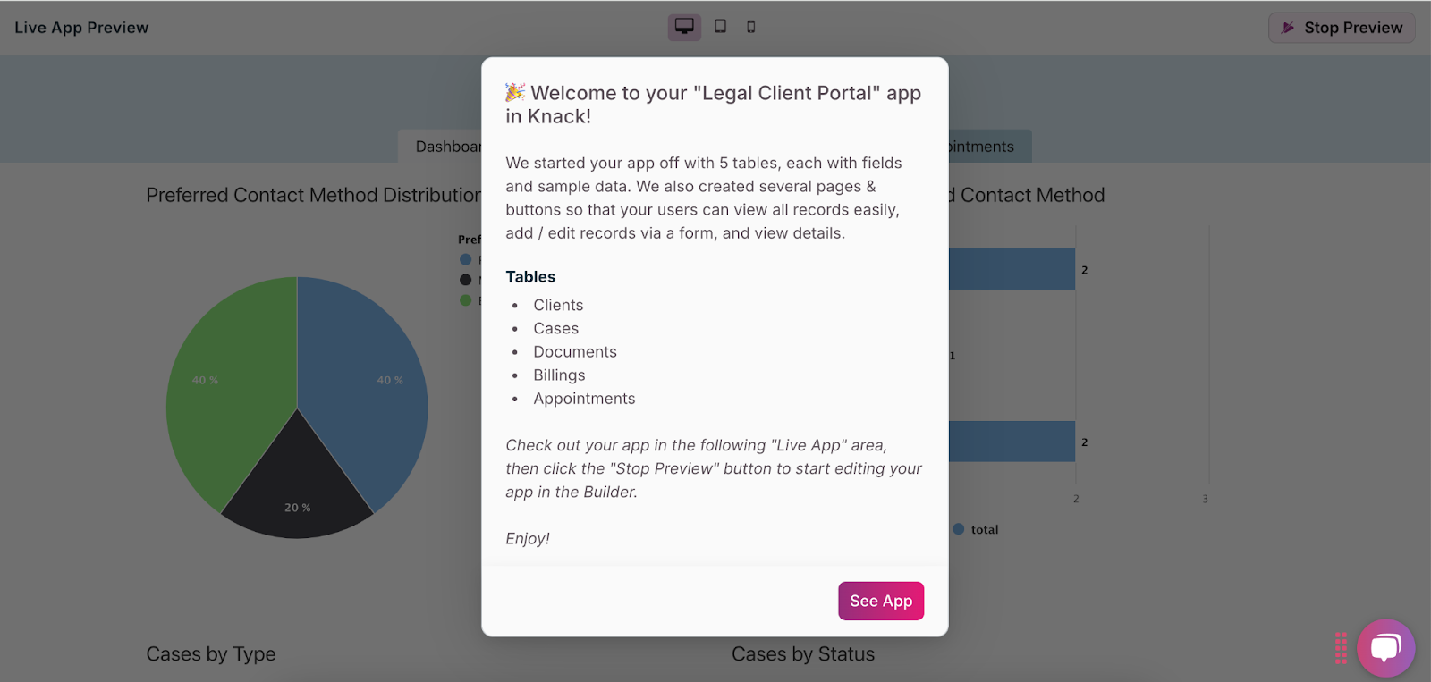Click the play icon on Stop Preview

pos(1288,28)
